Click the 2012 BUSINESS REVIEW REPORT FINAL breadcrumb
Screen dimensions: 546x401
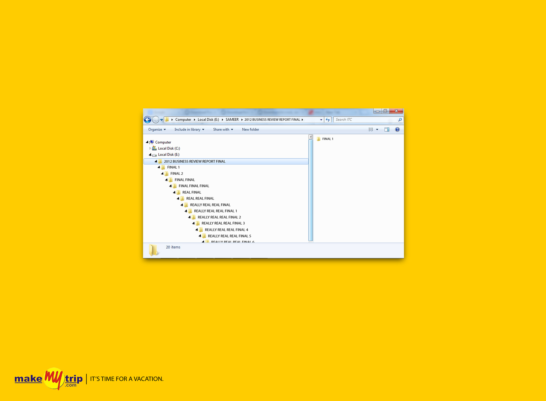[272, 120]
